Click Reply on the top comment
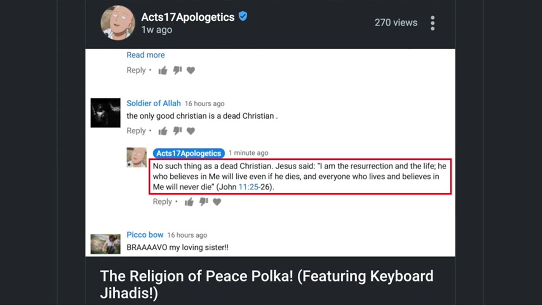The image size is (542, 305). pos(136,70)
